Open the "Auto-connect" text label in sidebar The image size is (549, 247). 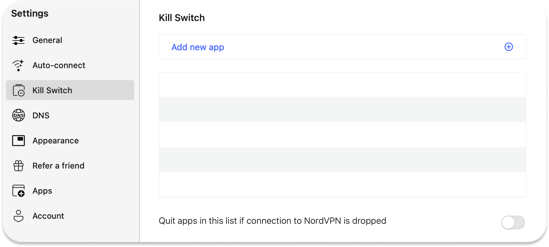tap(59, 65)
